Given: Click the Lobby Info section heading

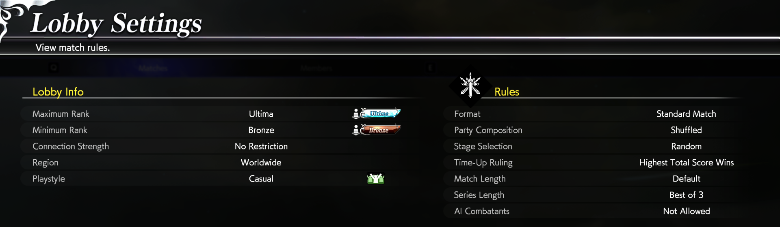Looking at the screenshot, I should pyautogui.click(x=58, y=92).
